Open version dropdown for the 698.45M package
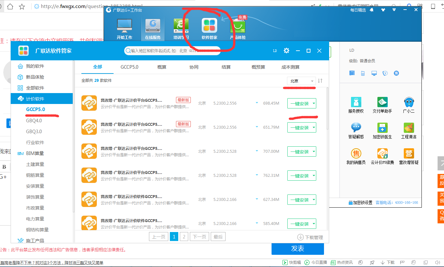The width and height of the screenshot is (444, 267). 257,103
